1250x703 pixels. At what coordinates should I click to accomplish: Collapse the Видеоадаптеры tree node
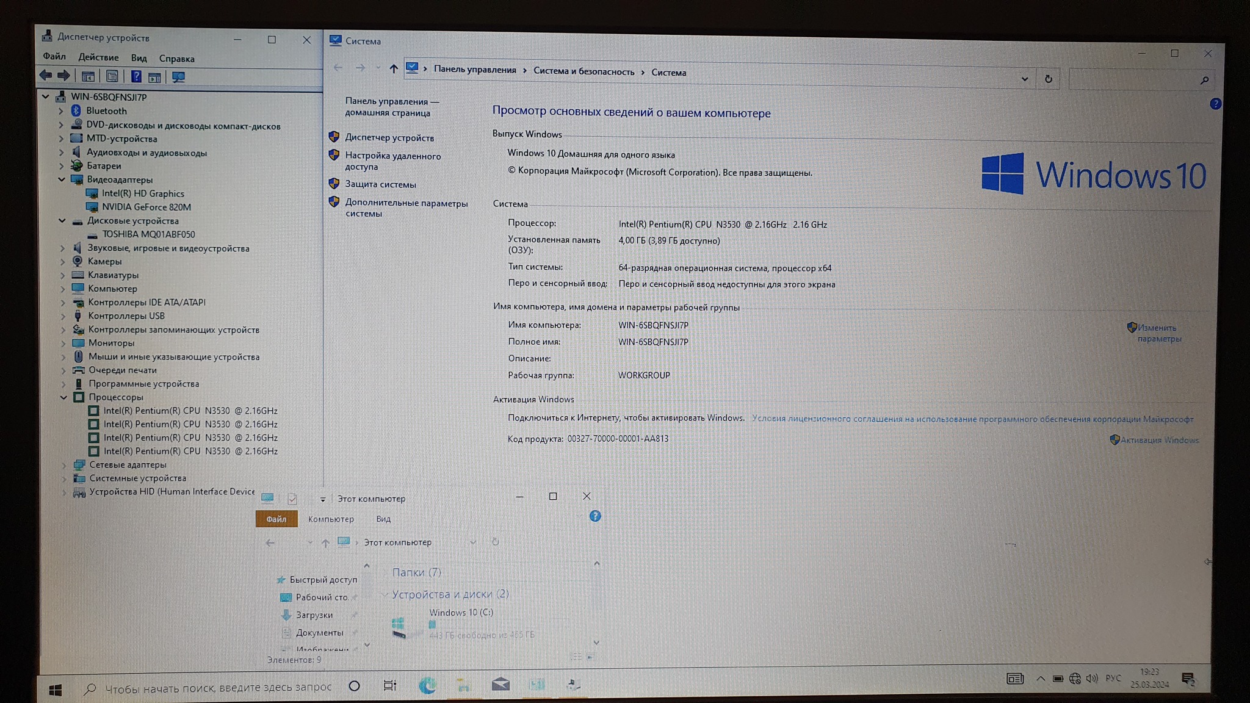(62, 179)
